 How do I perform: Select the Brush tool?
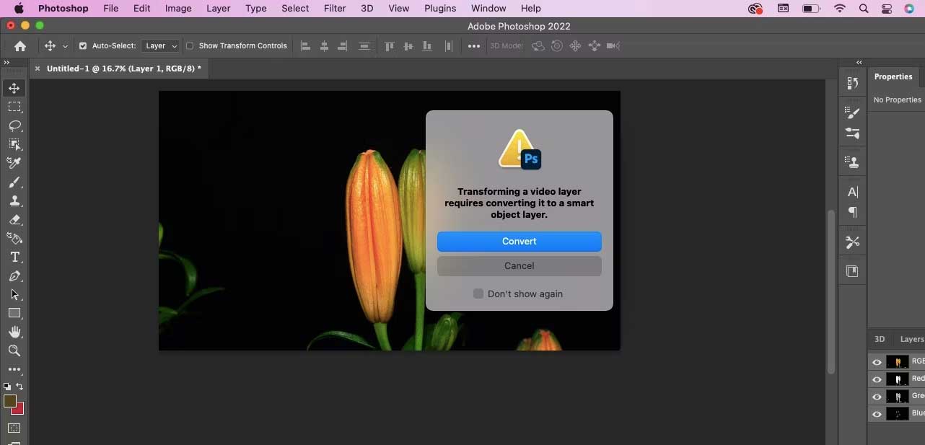(14, 182)
